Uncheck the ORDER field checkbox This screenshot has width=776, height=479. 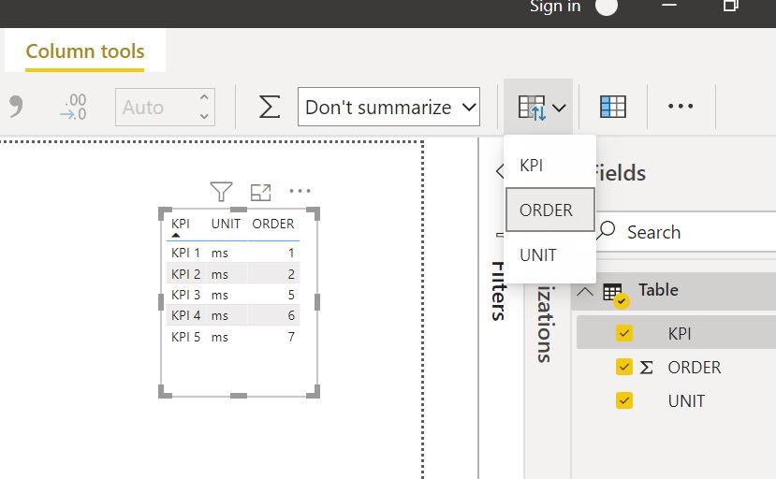[x=624, y=367]
